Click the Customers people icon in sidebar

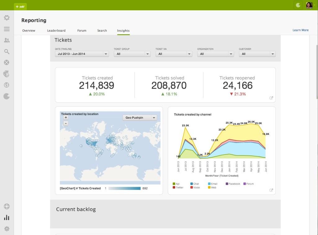point(7,40)
